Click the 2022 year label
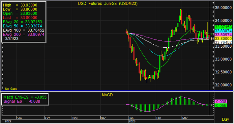The width and height of the screenshot is (234, 124). [8, 121]
